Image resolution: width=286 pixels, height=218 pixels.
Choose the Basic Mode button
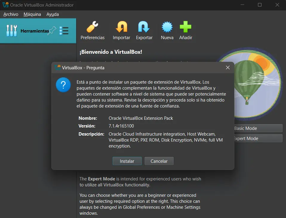coord(258,128)
